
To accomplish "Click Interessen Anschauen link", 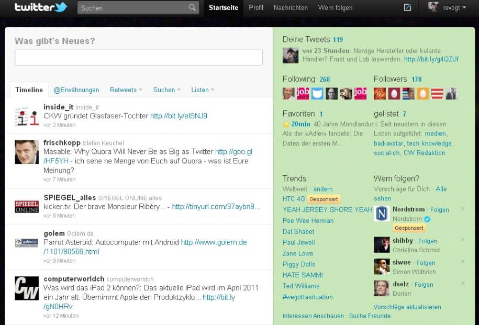I will point(313,316).
